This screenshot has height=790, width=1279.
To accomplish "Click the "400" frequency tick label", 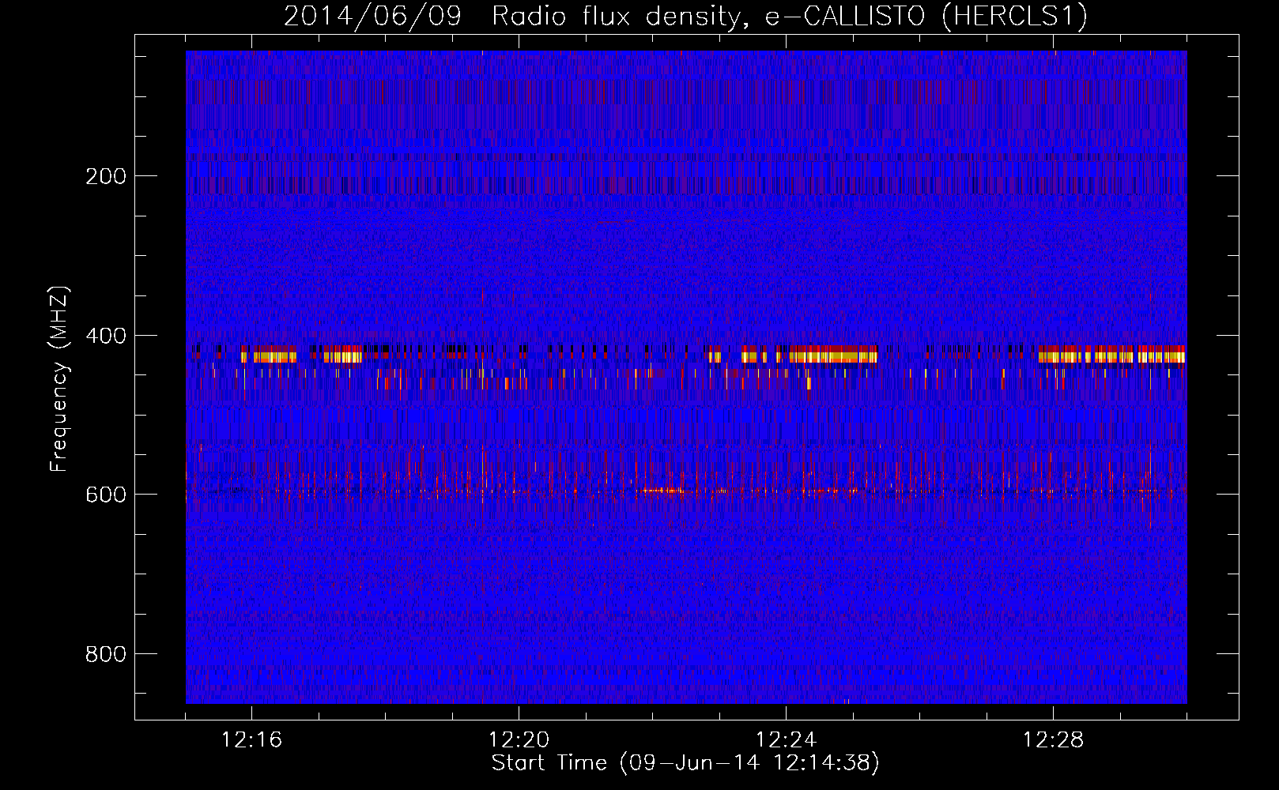I will [x=106, y=336].
